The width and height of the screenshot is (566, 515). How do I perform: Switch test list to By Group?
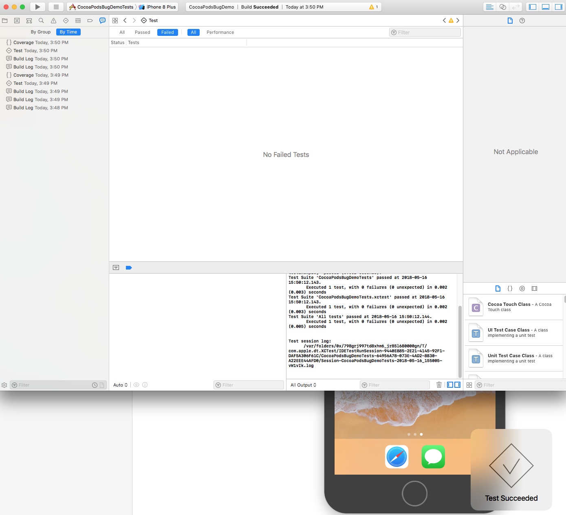pyautogui.click(x=40, y=32)
